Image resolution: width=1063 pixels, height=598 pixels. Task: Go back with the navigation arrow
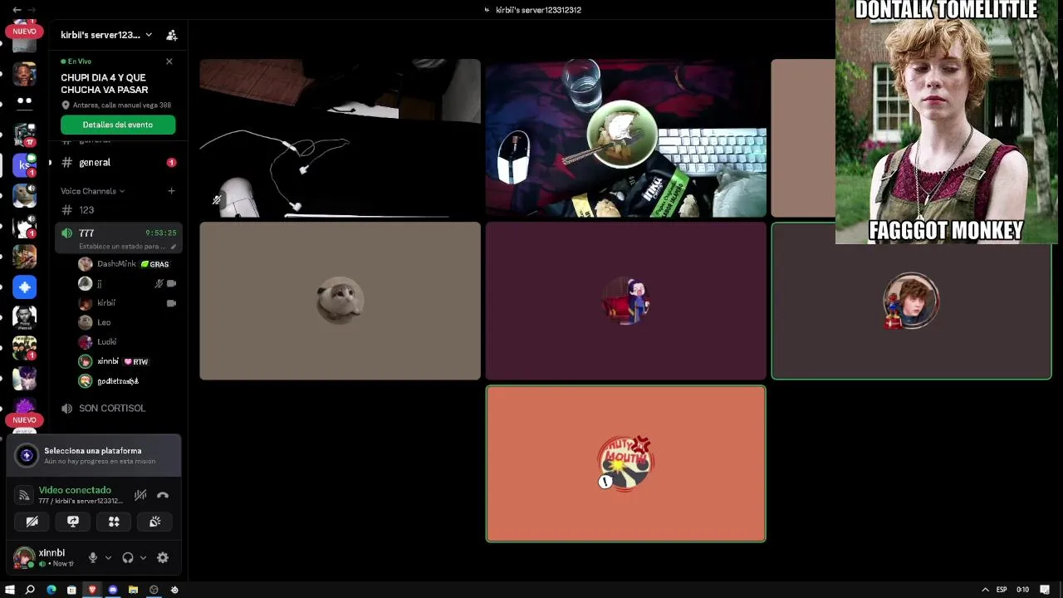coord(17,10)
